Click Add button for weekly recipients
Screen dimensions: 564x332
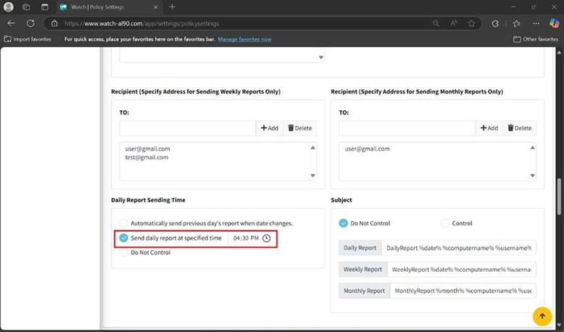(x=269, y=128)
